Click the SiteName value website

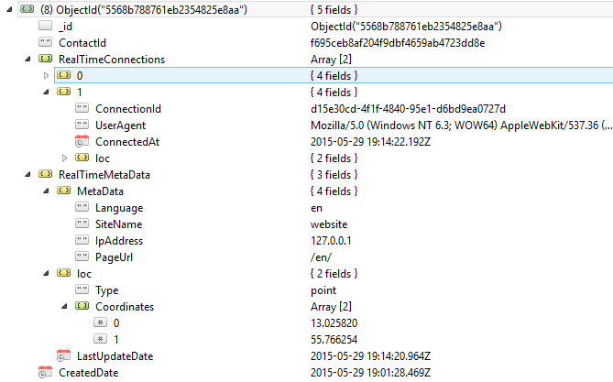pos(329,224)
